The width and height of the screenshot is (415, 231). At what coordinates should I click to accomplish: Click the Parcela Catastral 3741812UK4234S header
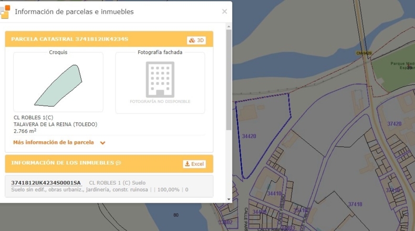tap(70, 39)
